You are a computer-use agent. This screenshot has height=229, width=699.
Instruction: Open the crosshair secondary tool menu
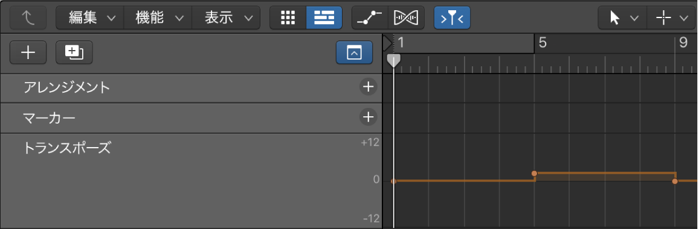point(672,18)
